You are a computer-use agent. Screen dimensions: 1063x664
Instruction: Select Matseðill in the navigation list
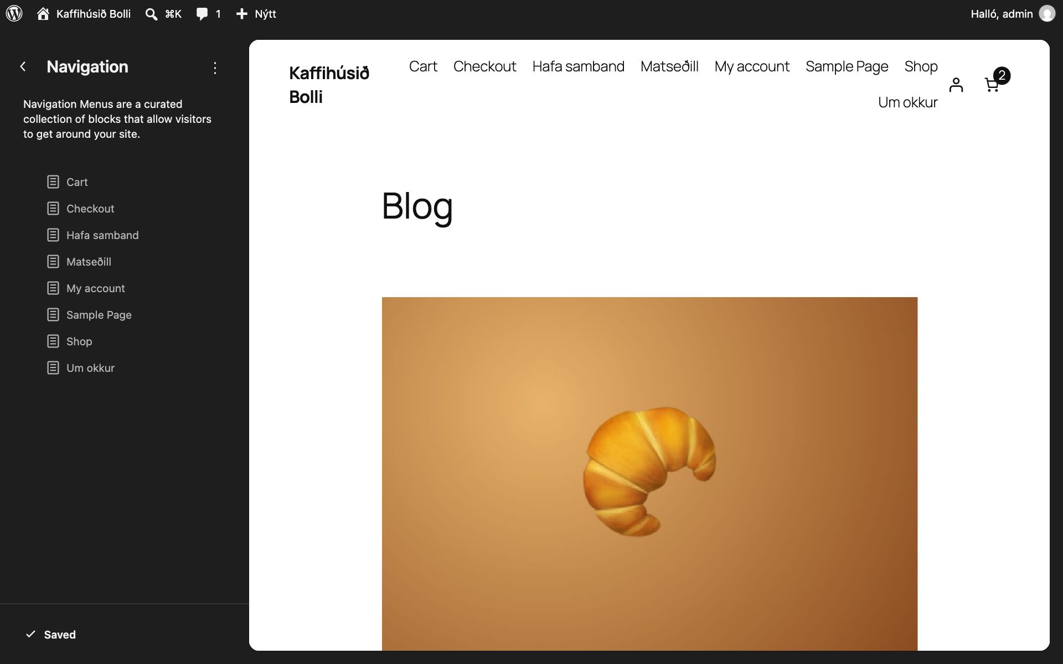89,262
